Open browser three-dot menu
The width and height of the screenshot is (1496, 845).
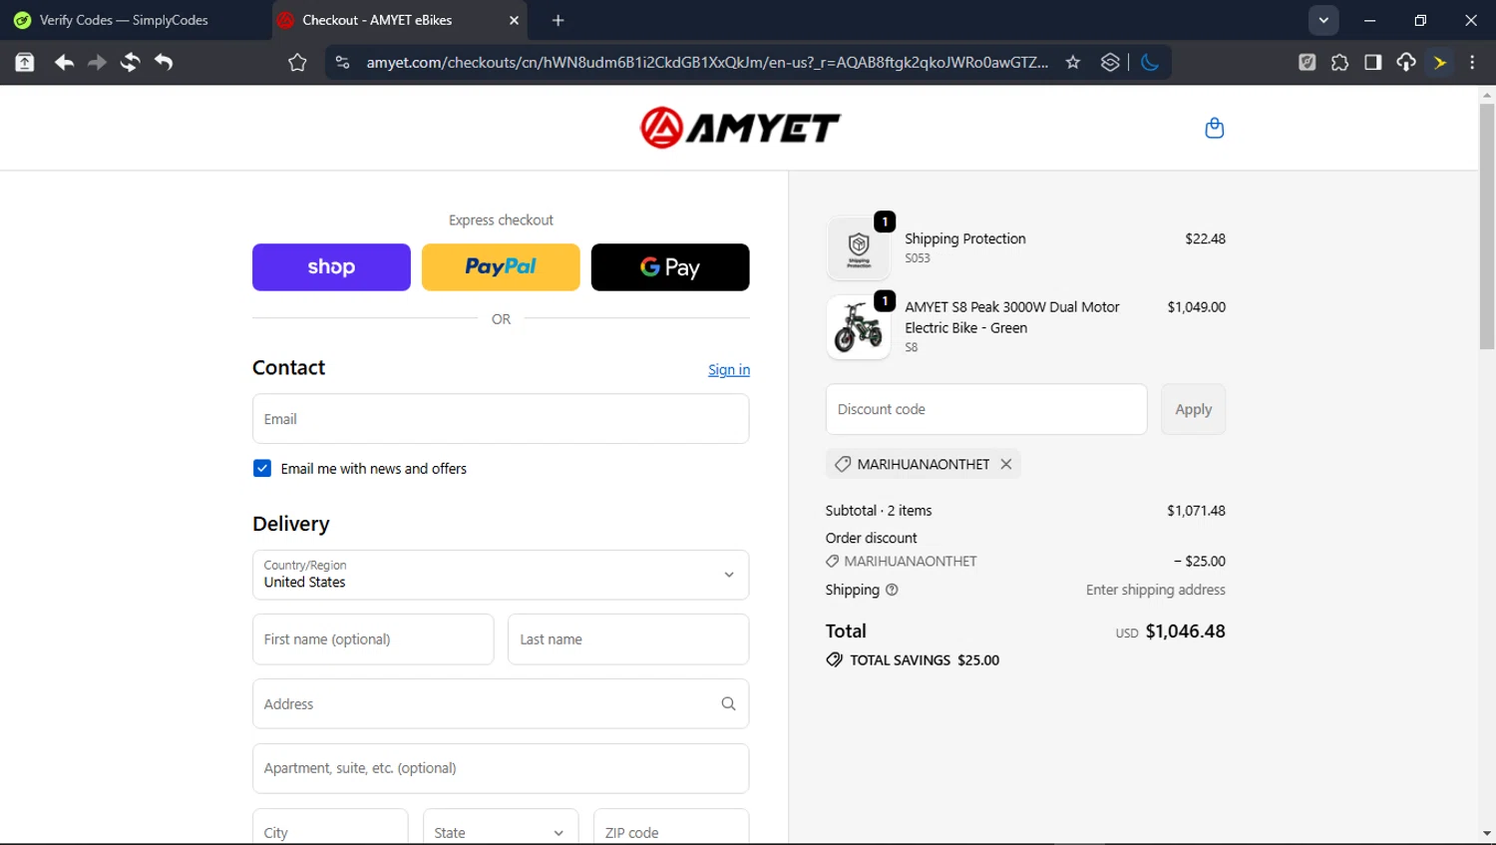(x=1473, y=63)
